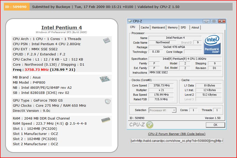Click the OK button in CPU-Z
This screenshot has height=158, width=237.
click(x=215, y=125)
